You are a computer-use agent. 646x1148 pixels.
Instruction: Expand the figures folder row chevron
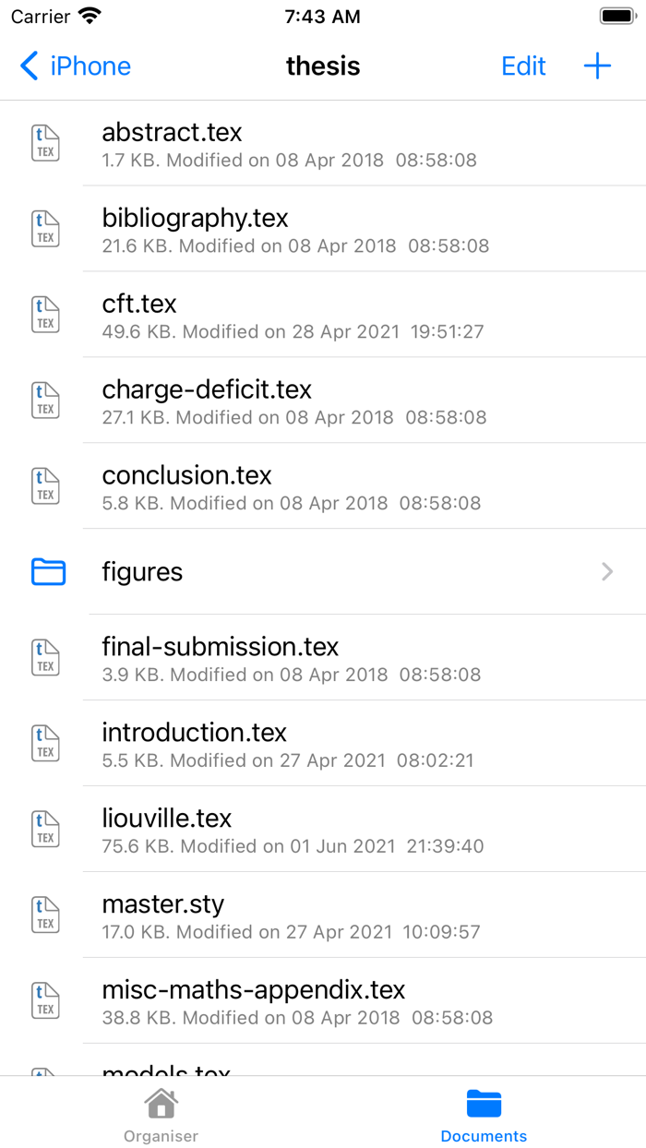[606, 572]
